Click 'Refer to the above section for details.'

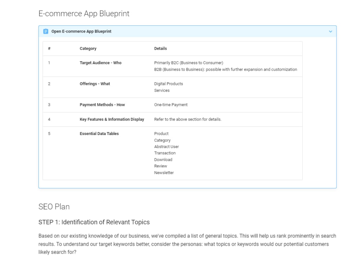tap(188, 119)
